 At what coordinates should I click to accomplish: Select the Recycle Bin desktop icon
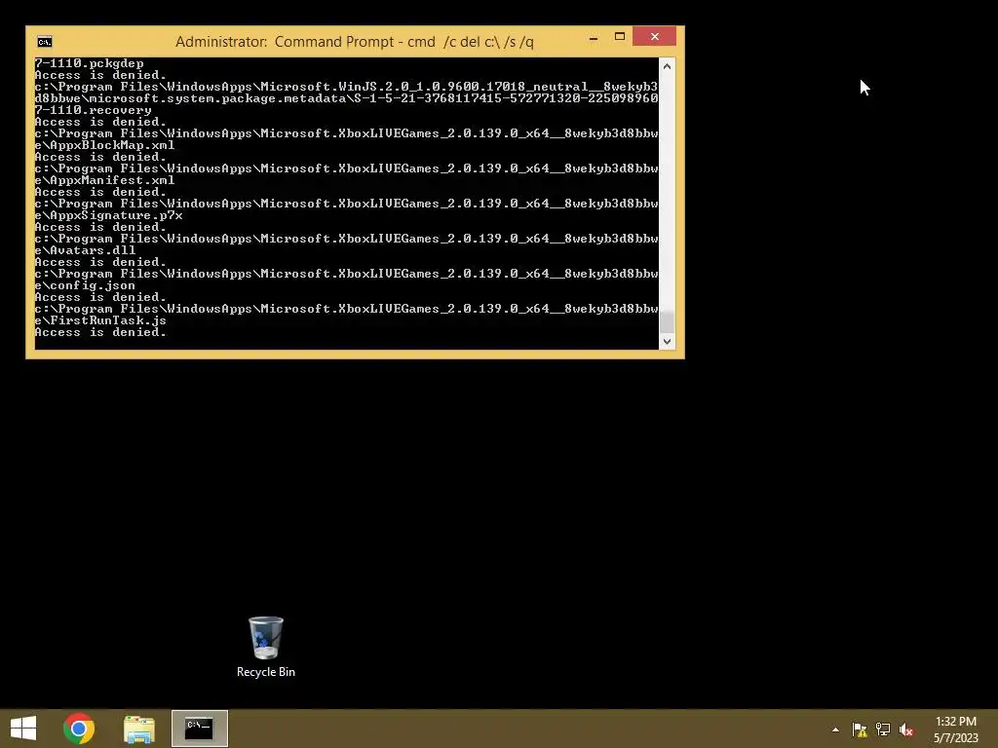point(266,647)
